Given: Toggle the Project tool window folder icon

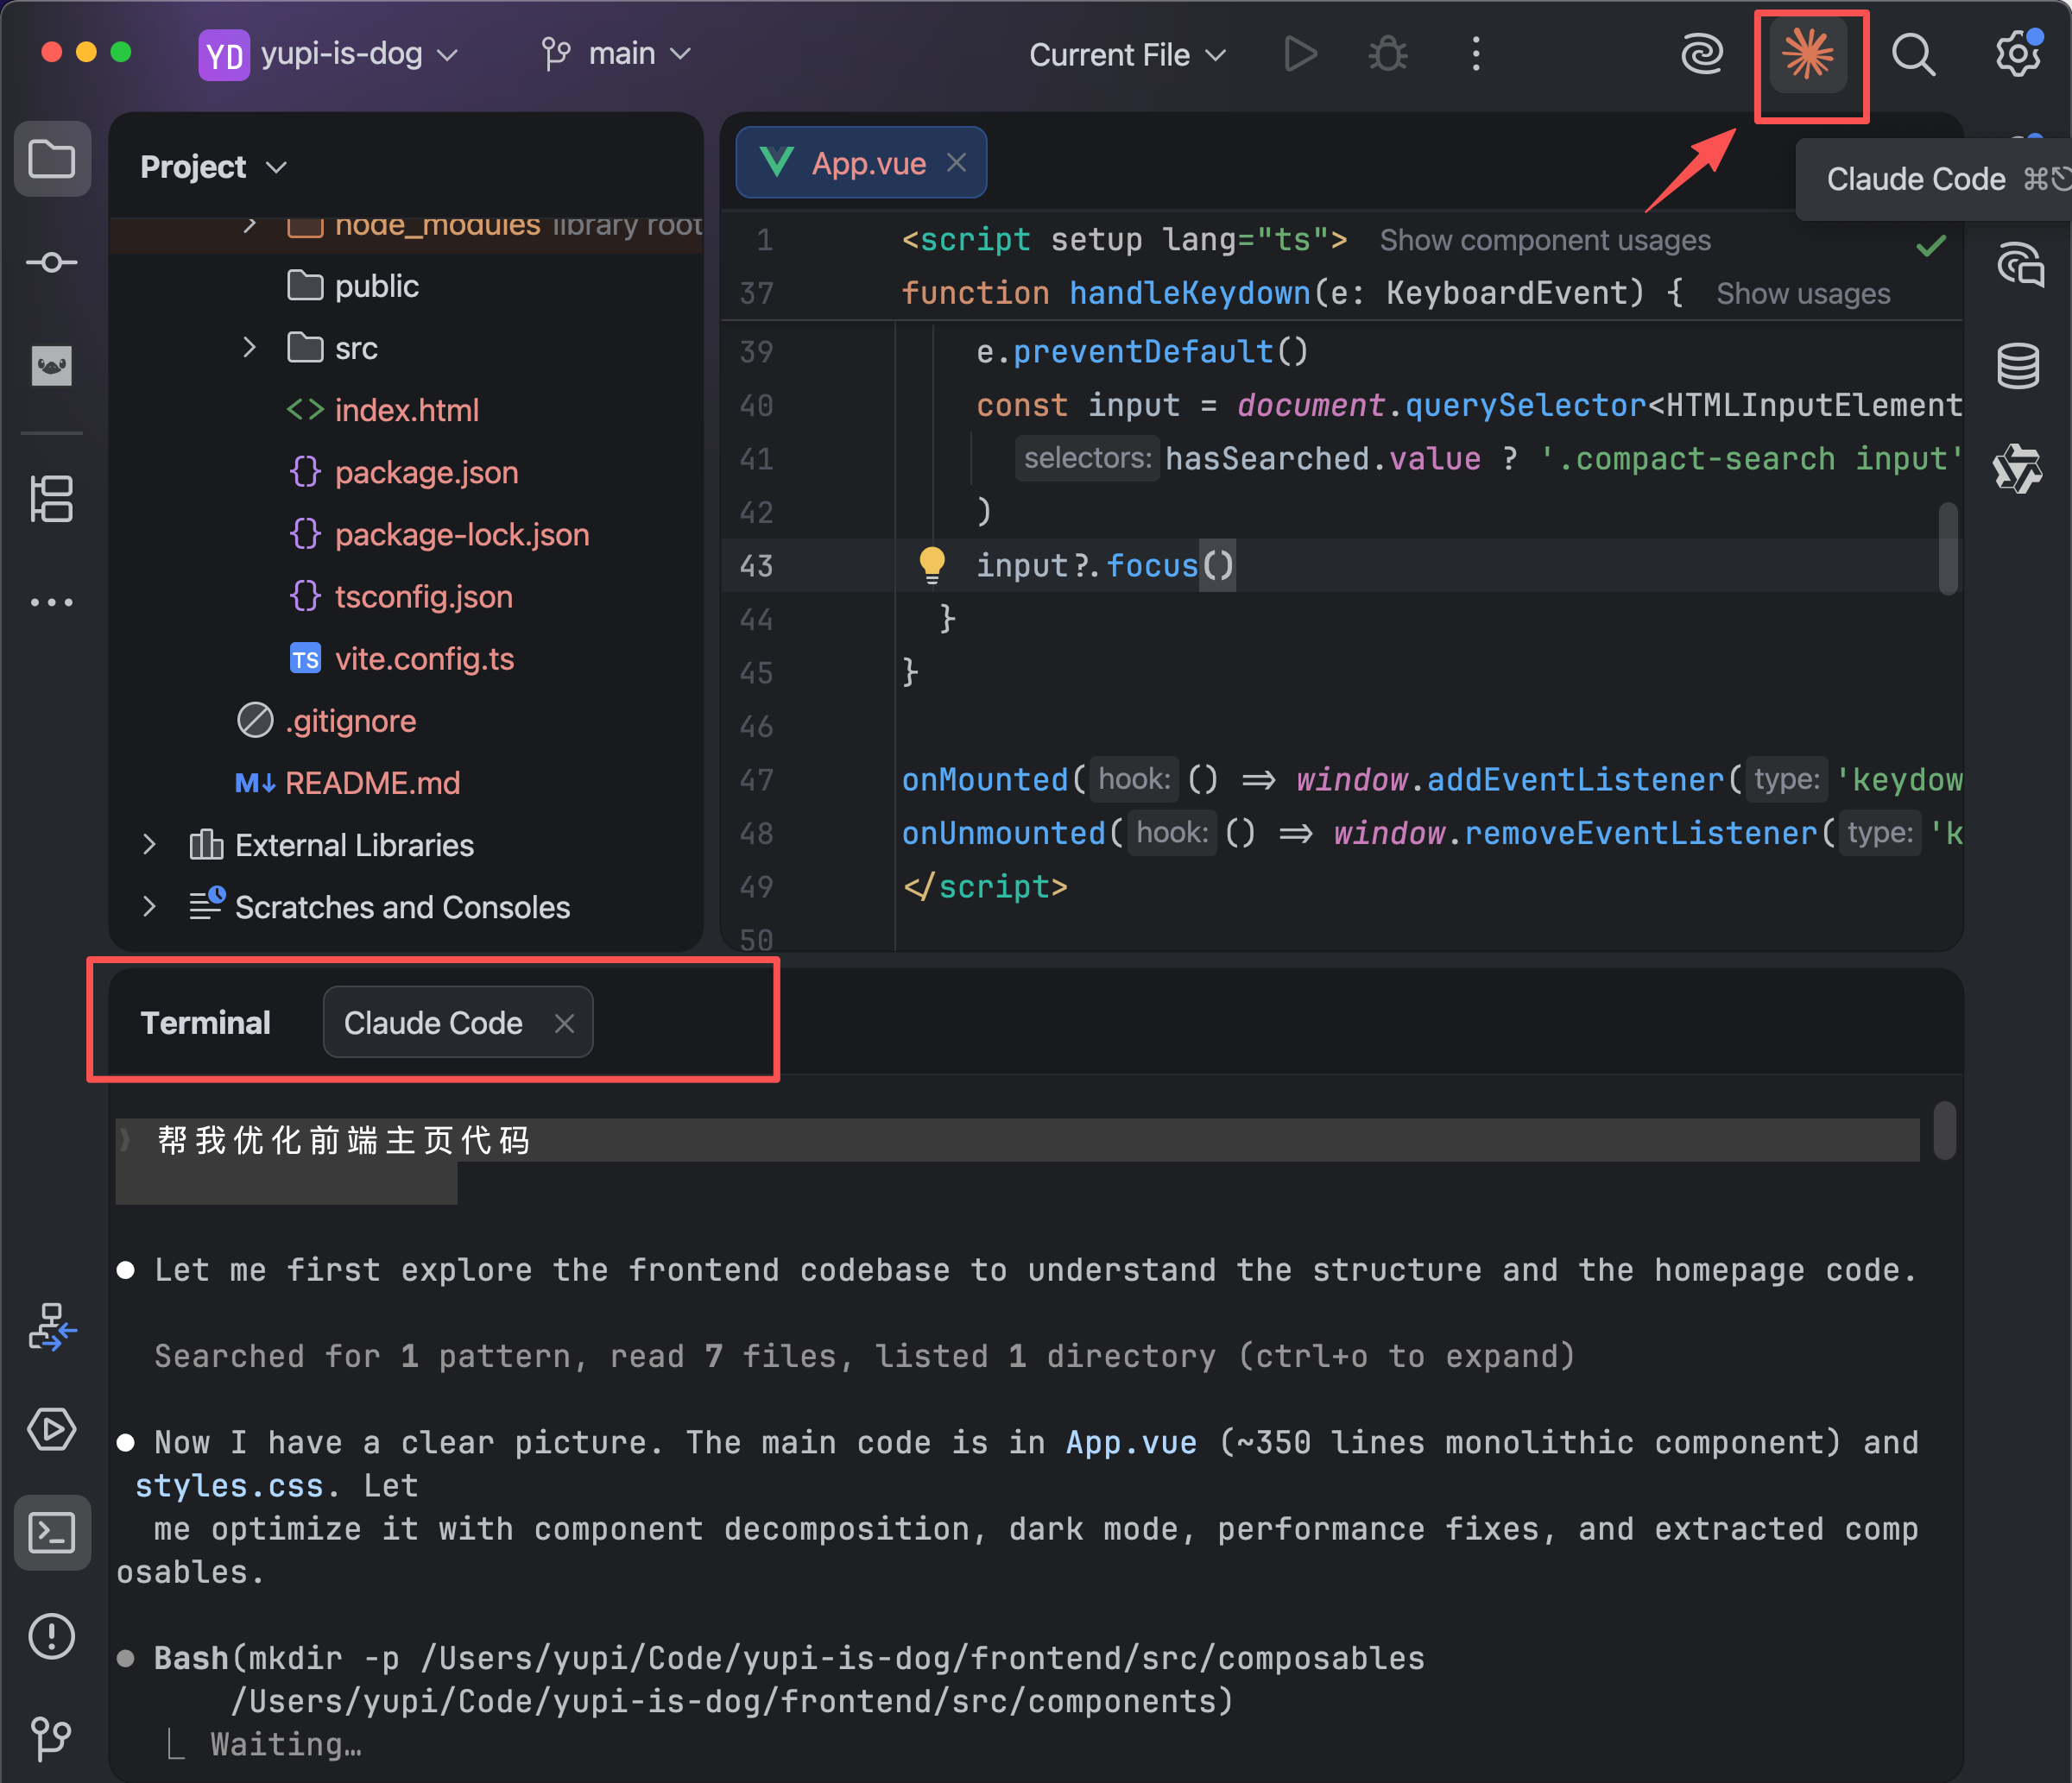Looking at the screenshot, I should coord(52,159).
